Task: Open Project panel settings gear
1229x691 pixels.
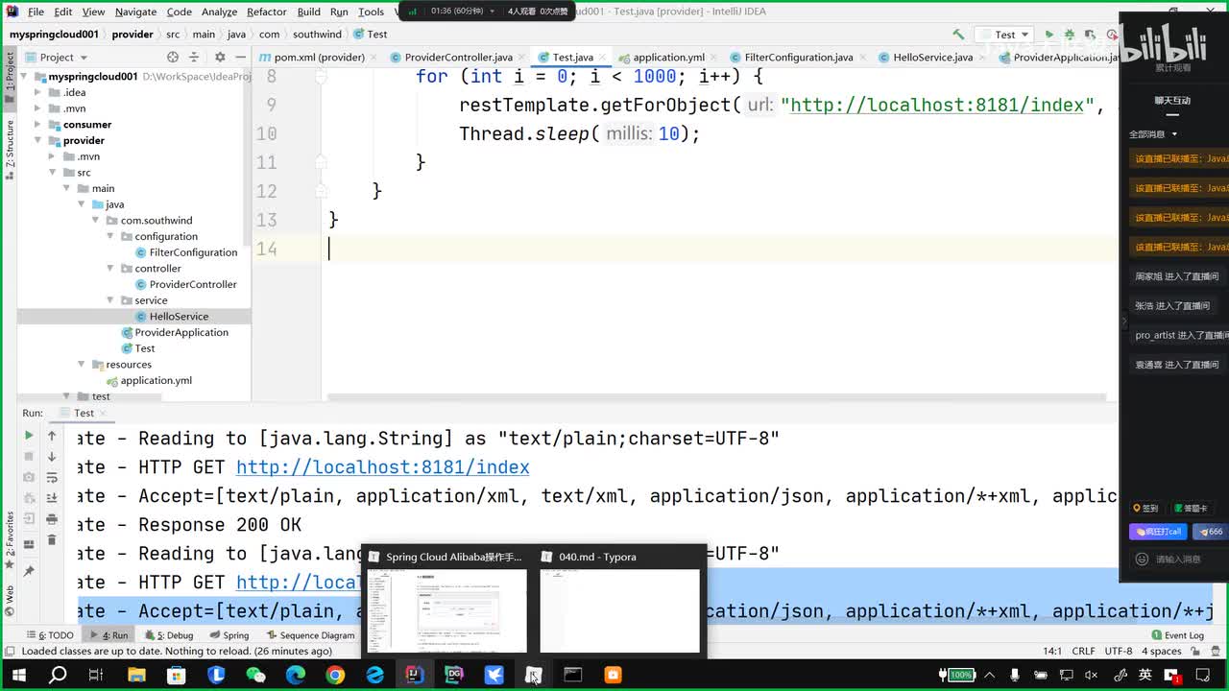Action: tap(220, 58)
